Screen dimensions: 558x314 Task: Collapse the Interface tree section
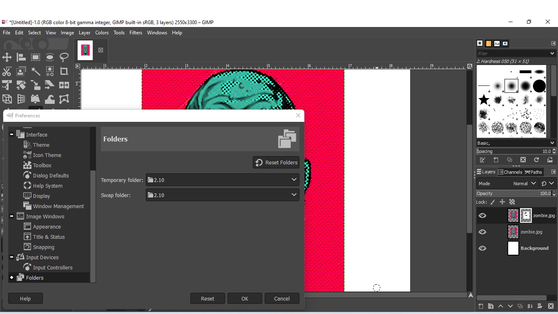[x=12, y=135]
